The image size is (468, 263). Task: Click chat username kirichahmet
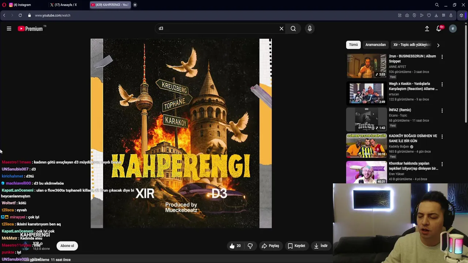point(12,176)
